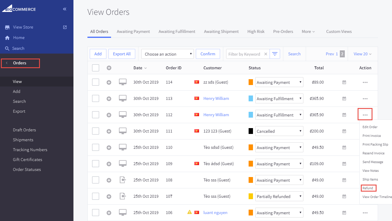Open View Store external link icon

[x=65, y=27]
